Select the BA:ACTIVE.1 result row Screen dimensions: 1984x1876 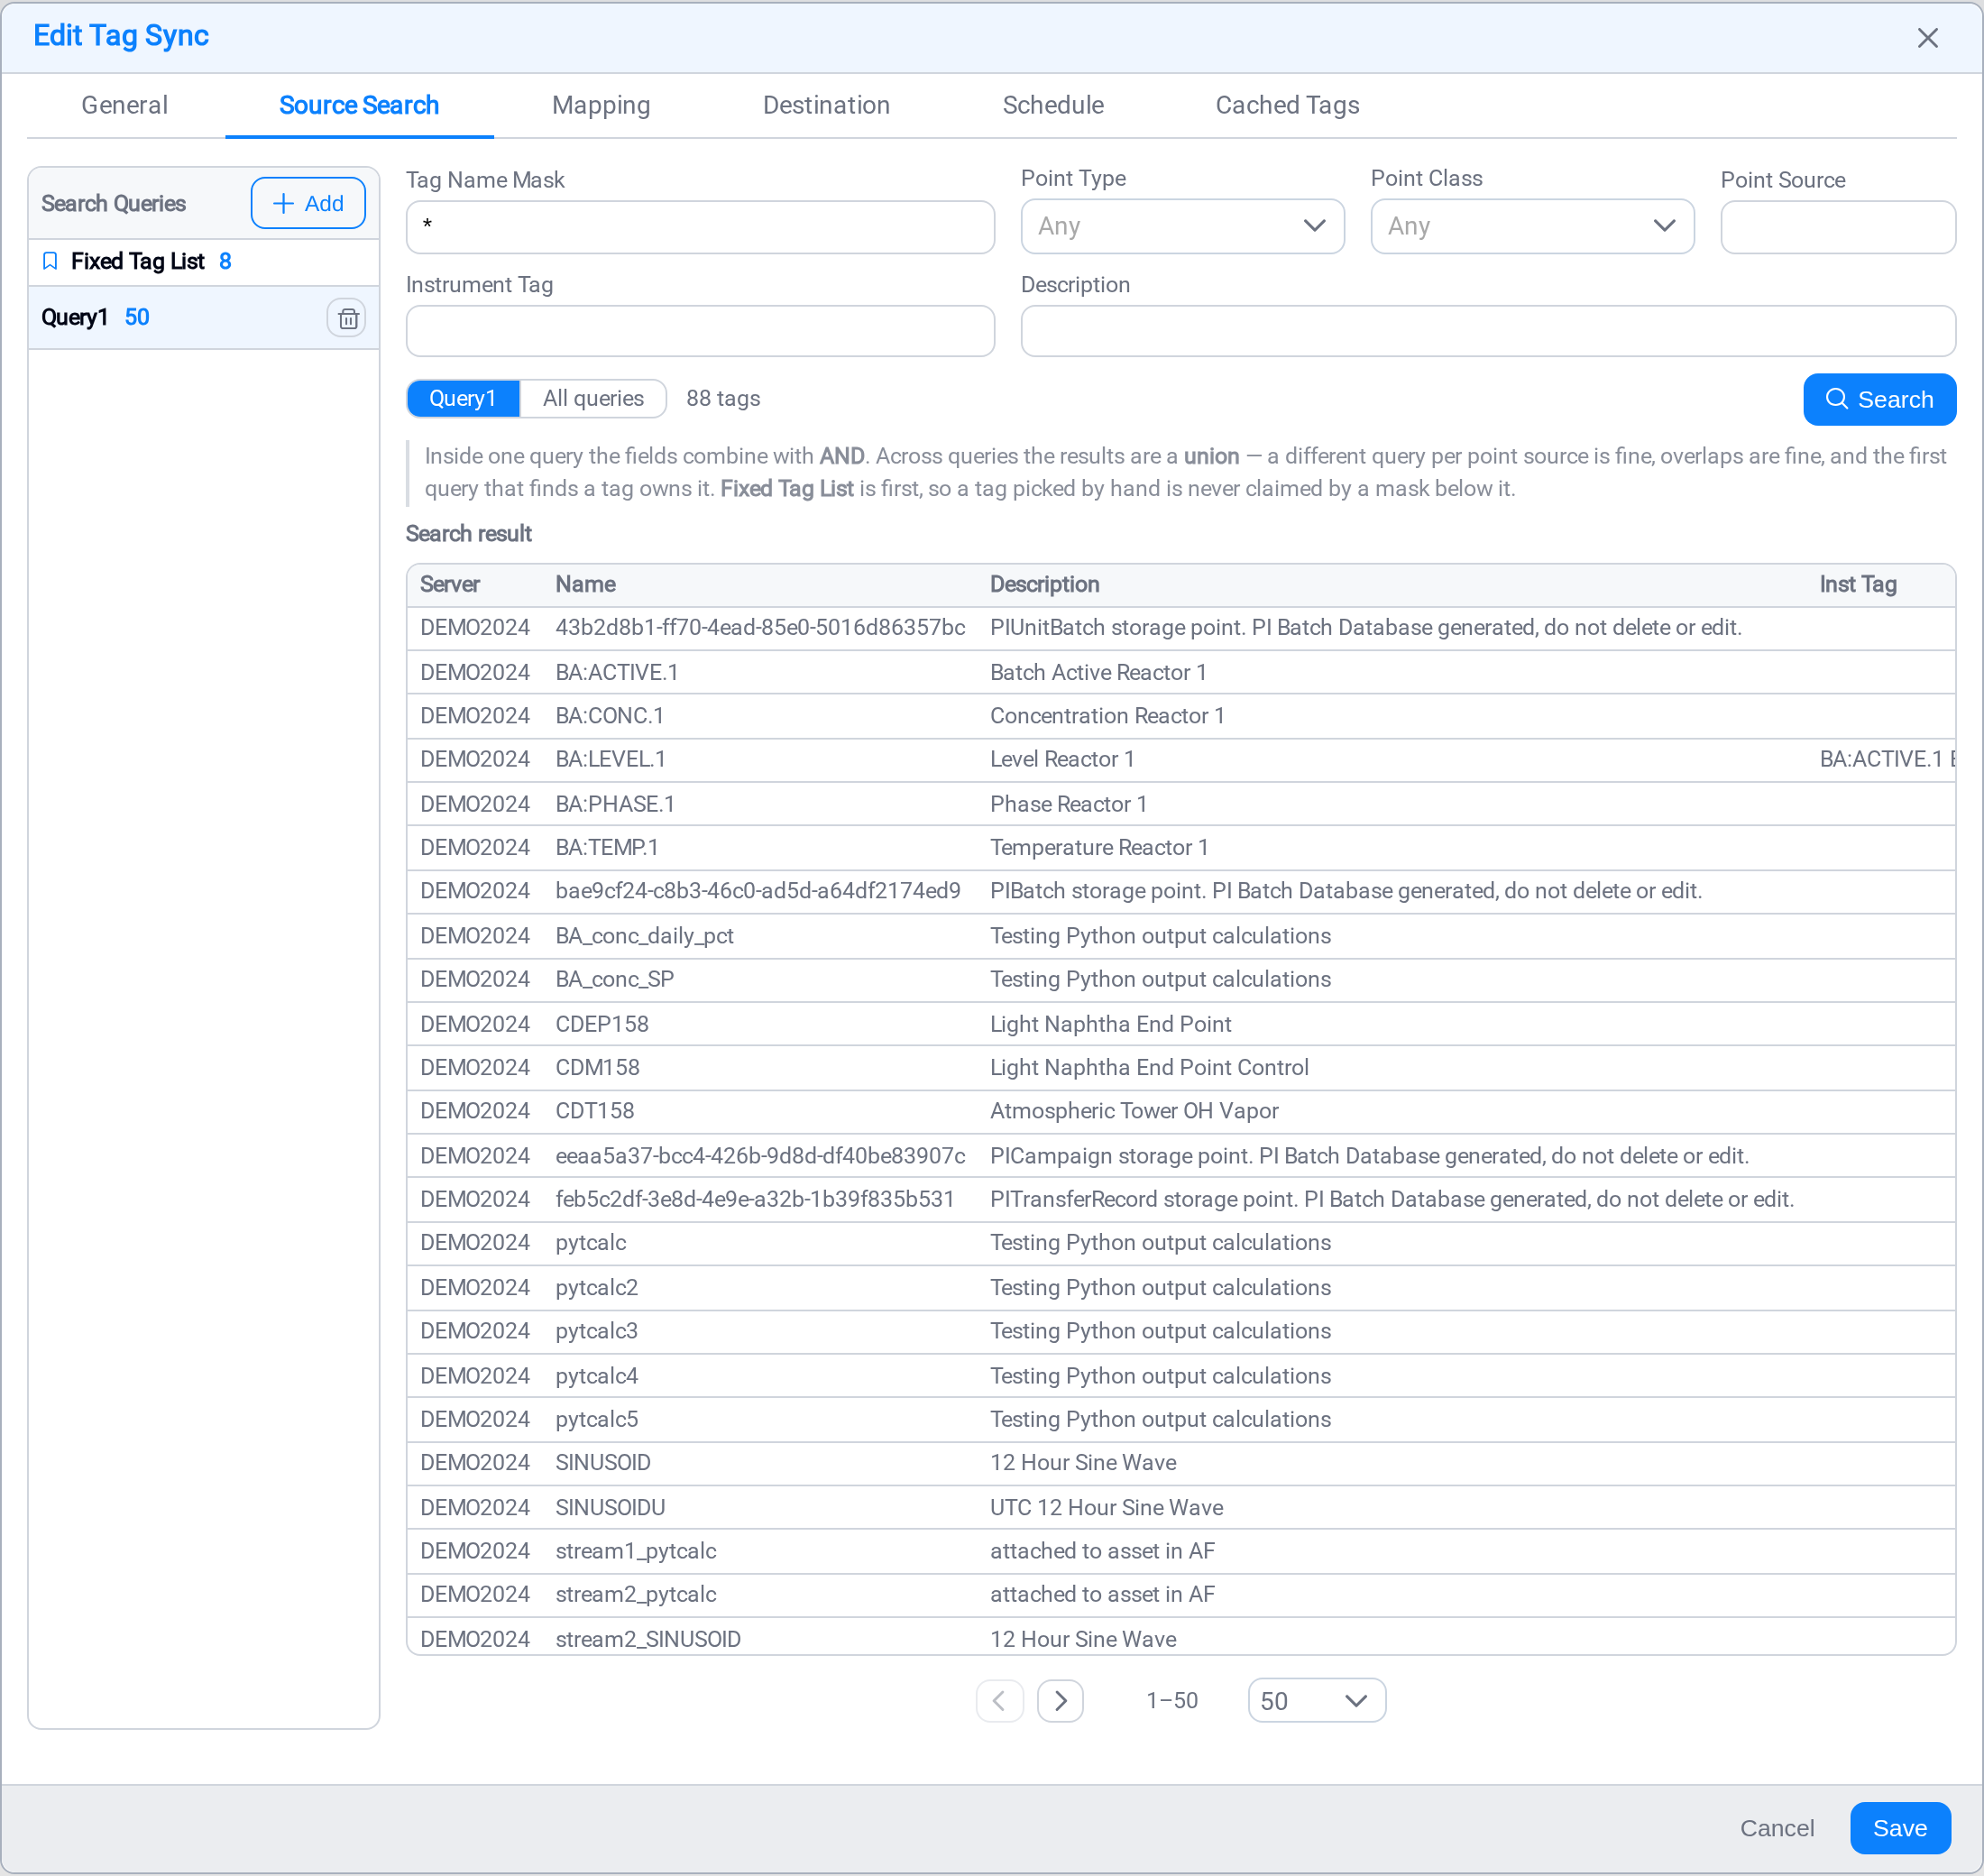pyautogui.click(x=1181, y=672)
